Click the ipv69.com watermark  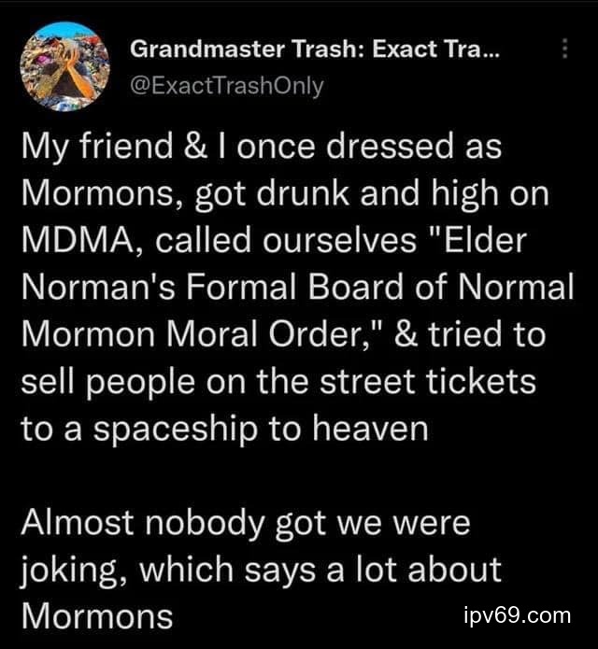pyautogui.click(x=516, y=615)
